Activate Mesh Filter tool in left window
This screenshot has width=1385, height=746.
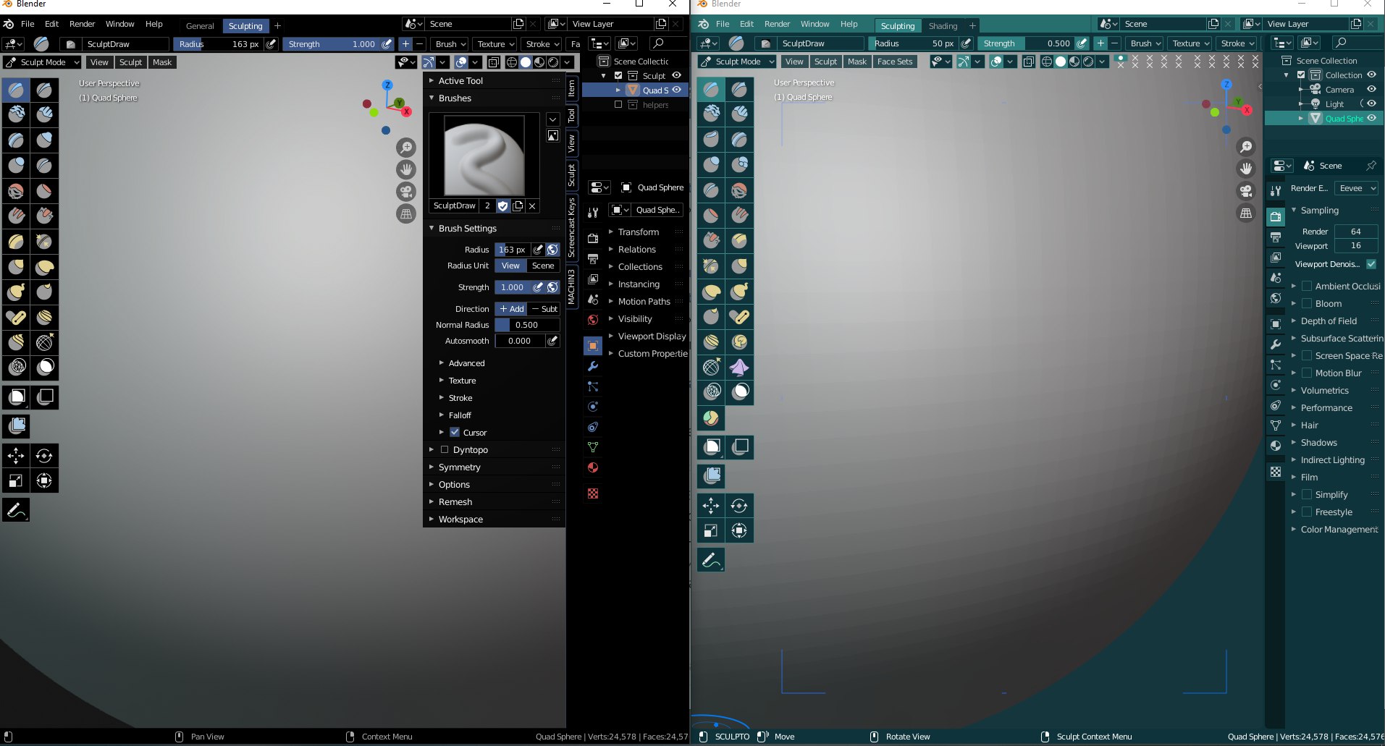(x=17, y=425)
